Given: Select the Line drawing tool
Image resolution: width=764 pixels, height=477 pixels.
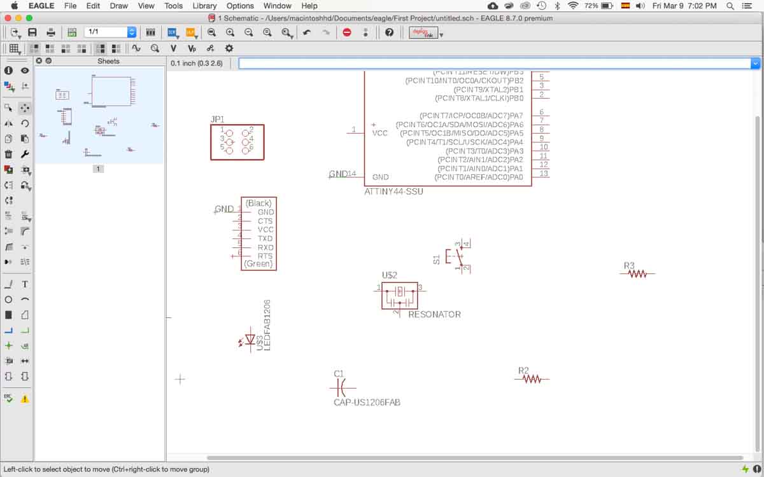Looking at the screenshot, I should (8, 284).
